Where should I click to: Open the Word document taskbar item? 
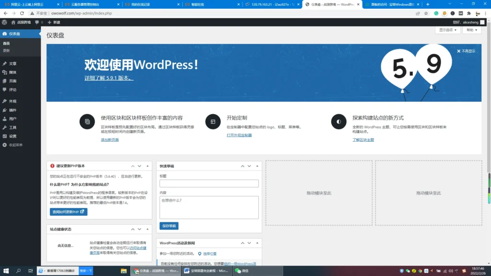[207, 271]
